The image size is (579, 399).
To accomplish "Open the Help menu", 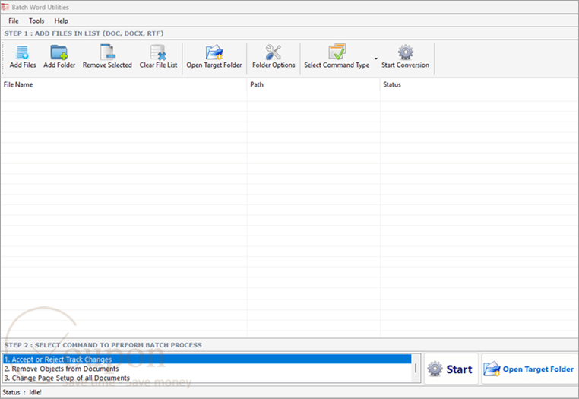I will click(61, 21).
